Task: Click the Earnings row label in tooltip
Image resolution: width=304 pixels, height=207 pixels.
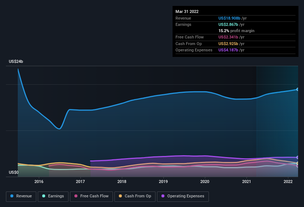Action: [x=183, y=24]
